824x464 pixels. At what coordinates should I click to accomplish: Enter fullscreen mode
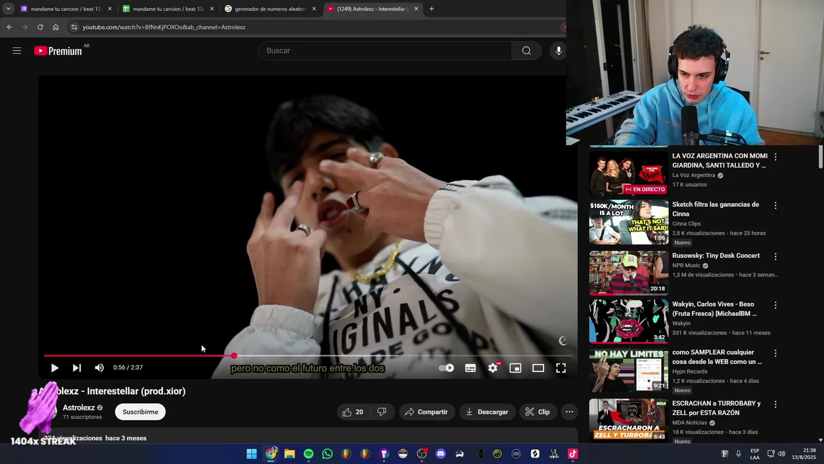click(561, 368)
